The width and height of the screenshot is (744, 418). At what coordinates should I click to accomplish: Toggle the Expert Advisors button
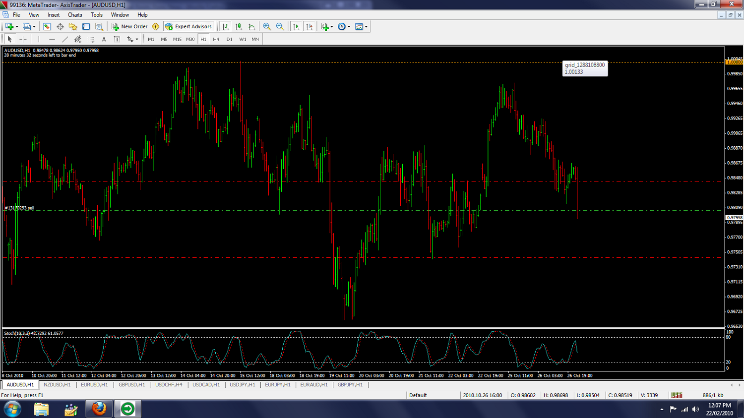189,27
